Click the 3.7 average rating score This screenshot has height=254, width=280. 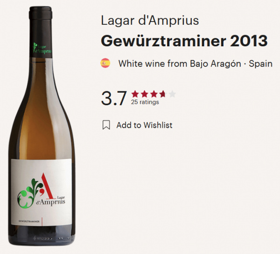[114, 98]
